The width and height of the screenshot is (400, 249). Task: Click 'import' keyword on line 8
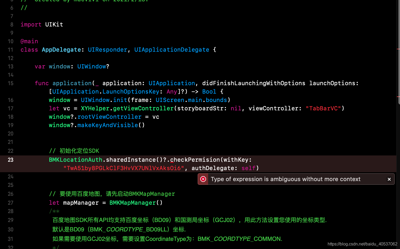(x=31, y=25)
